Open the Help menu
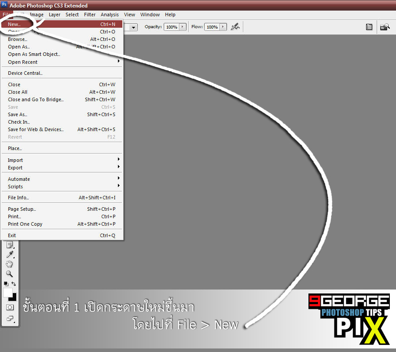The width and height of the screenshot is (396, 352). (x=170, y=15)
